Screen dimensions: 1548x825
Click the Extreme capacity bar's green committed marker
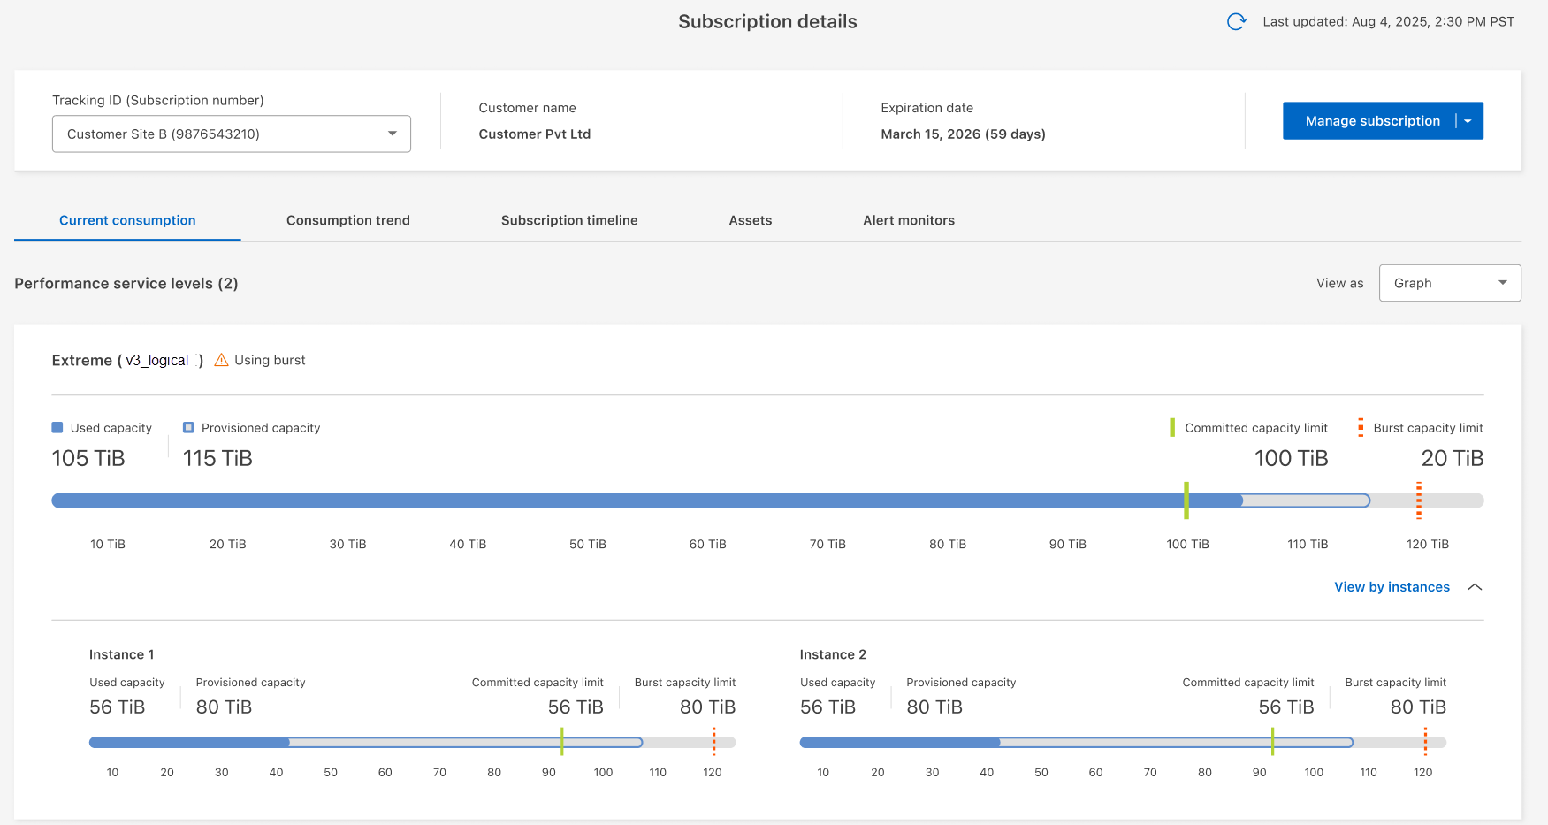pyautogui.click(x=1186, y=500)
